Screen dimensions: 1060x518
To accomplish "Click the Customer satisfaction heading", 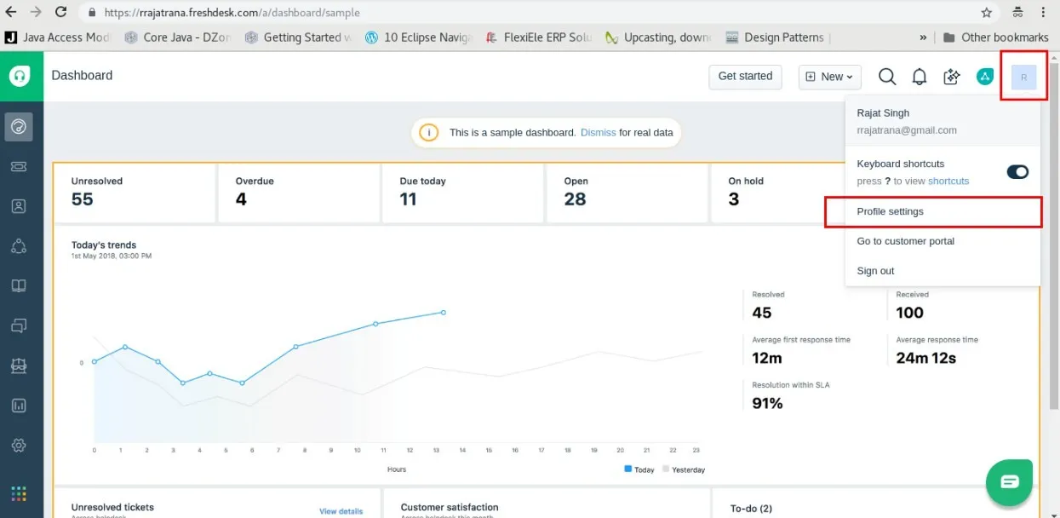I will click(x=450, y=507).
